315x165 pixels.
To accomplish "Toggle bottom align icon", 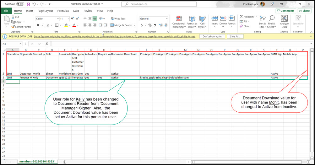I will click(x=95, y=19).
